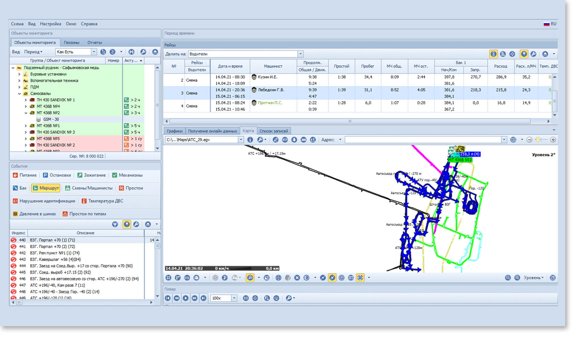Click the Адрес input field
Viewport: 572px width, 337px height.
point(423,140)
